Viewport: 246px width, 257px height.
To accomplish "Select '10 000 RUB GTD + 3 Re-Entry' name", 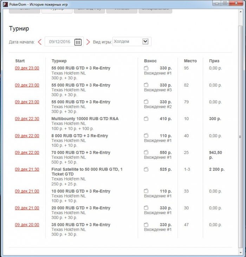I will tap(81, 191).
